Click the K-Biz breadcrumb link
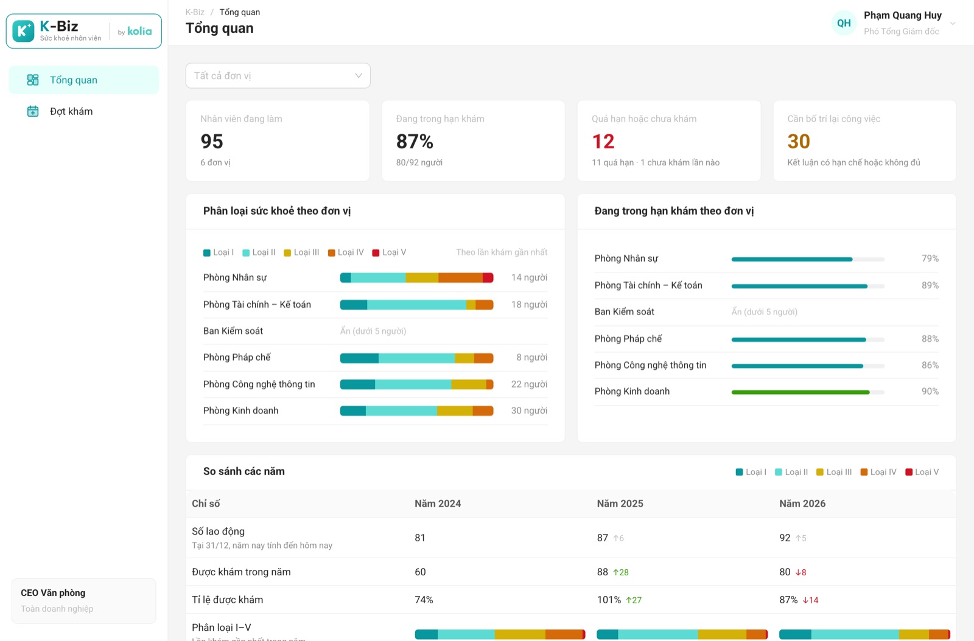 (195, 12)
